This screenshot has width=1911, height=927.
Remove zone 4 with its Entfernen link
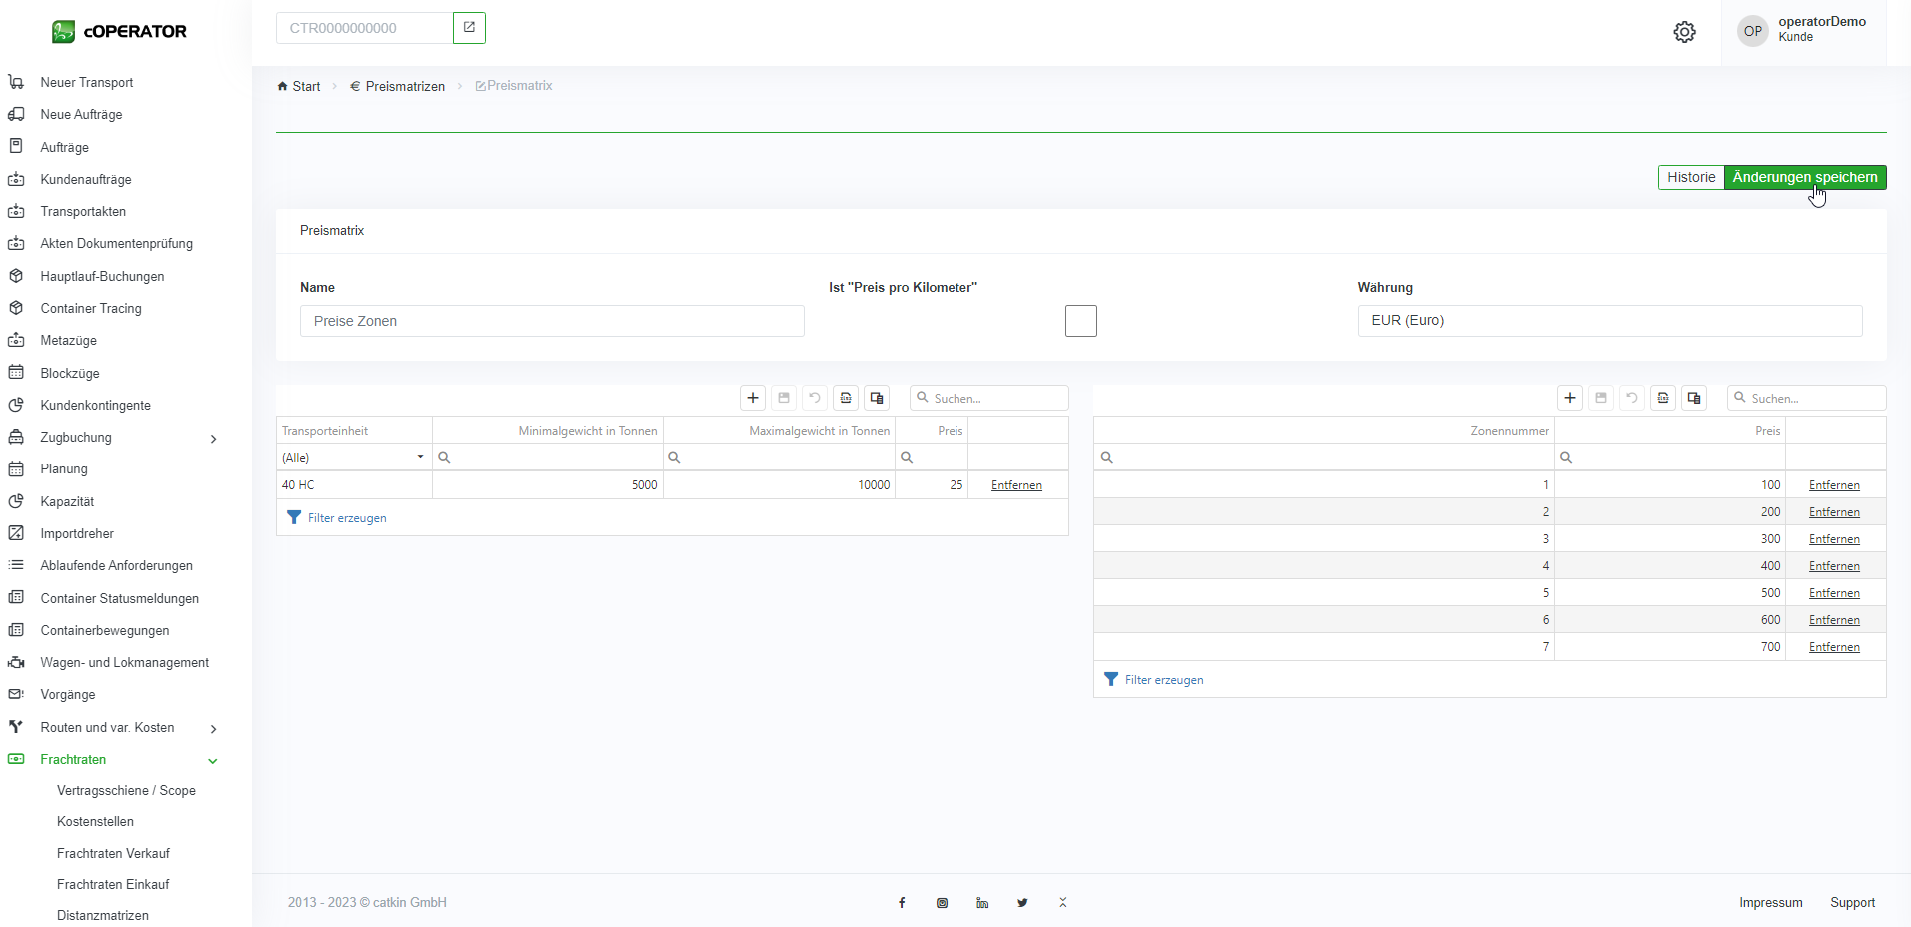tap(1834, 566)
